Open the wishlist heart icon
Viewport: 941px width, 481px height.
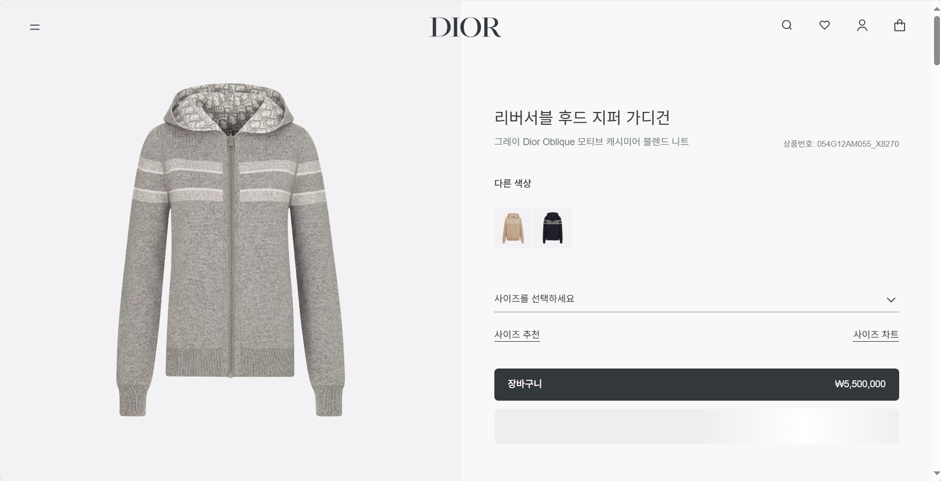(825, 25)
